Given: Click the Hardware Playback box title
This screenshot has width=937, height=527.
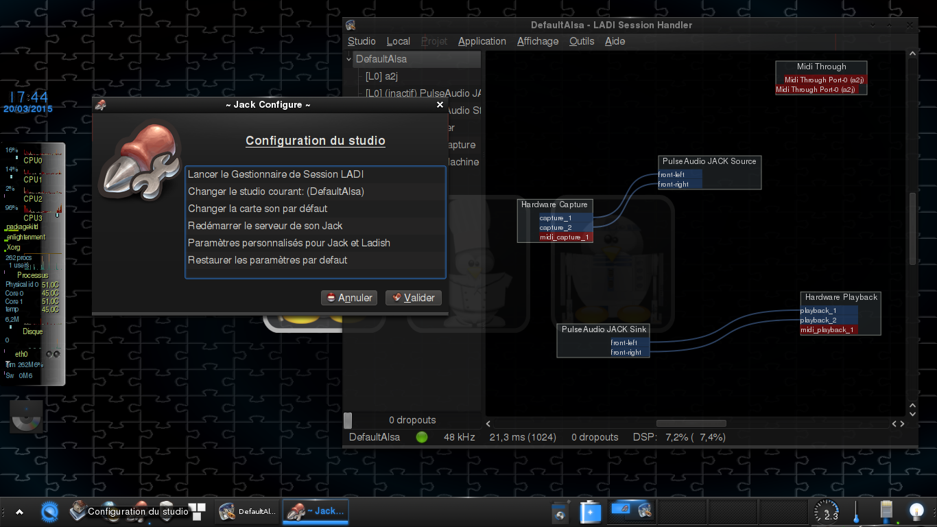Looking at the screenshot, I should point(841,297).
